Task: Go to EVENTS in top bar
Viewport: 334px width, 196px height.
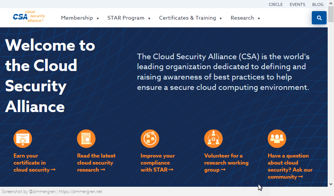Action: 297,4
